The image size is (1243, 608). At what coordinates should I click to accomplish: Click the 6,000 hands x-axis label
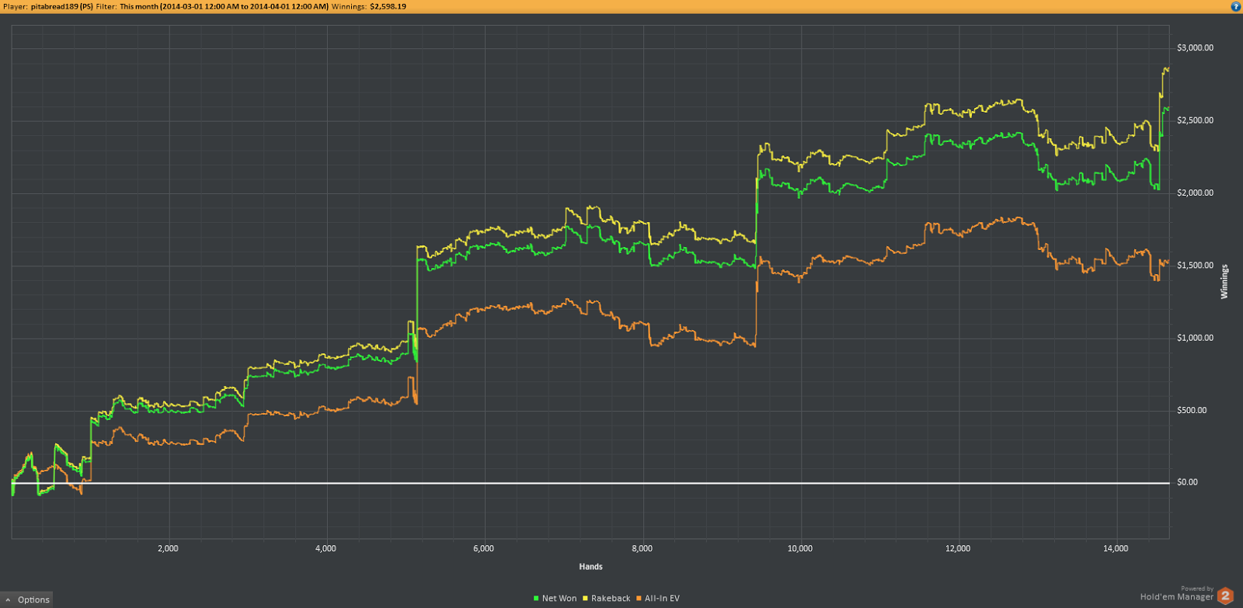[x=483, y=549]
